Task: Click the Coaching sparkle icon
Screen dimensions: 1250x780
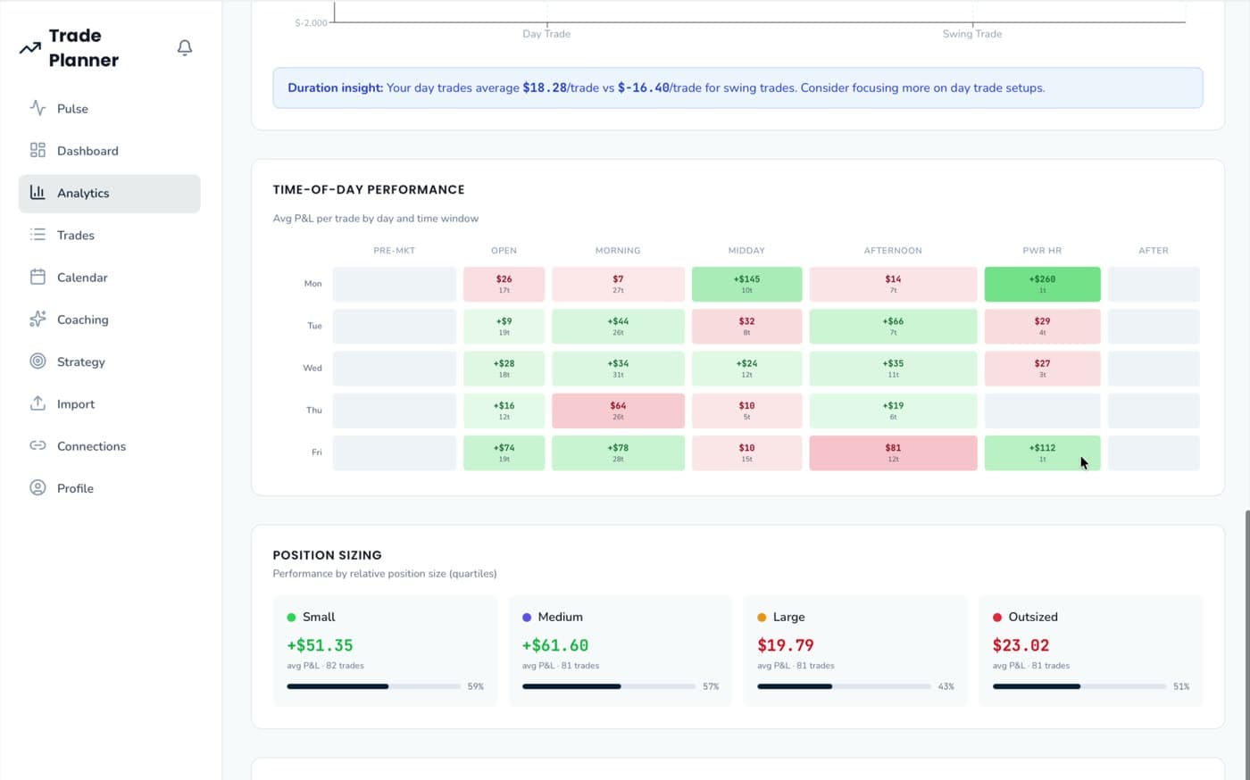Action: [x=37, y=319]
